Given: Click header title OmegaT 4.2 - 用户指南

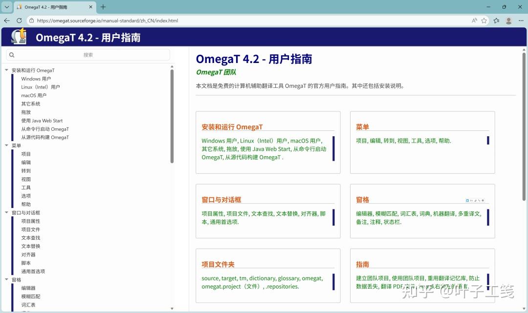Looking at the screenshot, I should click(x=88, y=37).
